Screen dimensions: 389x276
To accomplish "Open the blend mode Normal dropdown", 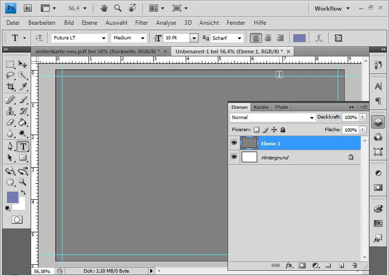I will coord(273,118).
